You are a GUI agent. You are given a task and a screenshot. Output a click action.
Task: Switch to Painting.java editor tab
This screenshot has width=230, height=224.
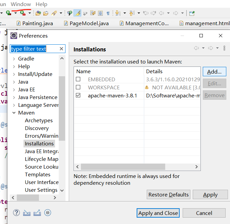click(35, 23)
